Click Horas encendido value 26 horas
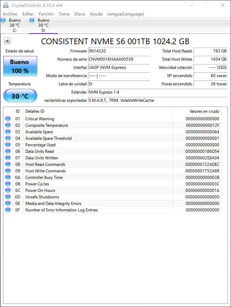 211,84
